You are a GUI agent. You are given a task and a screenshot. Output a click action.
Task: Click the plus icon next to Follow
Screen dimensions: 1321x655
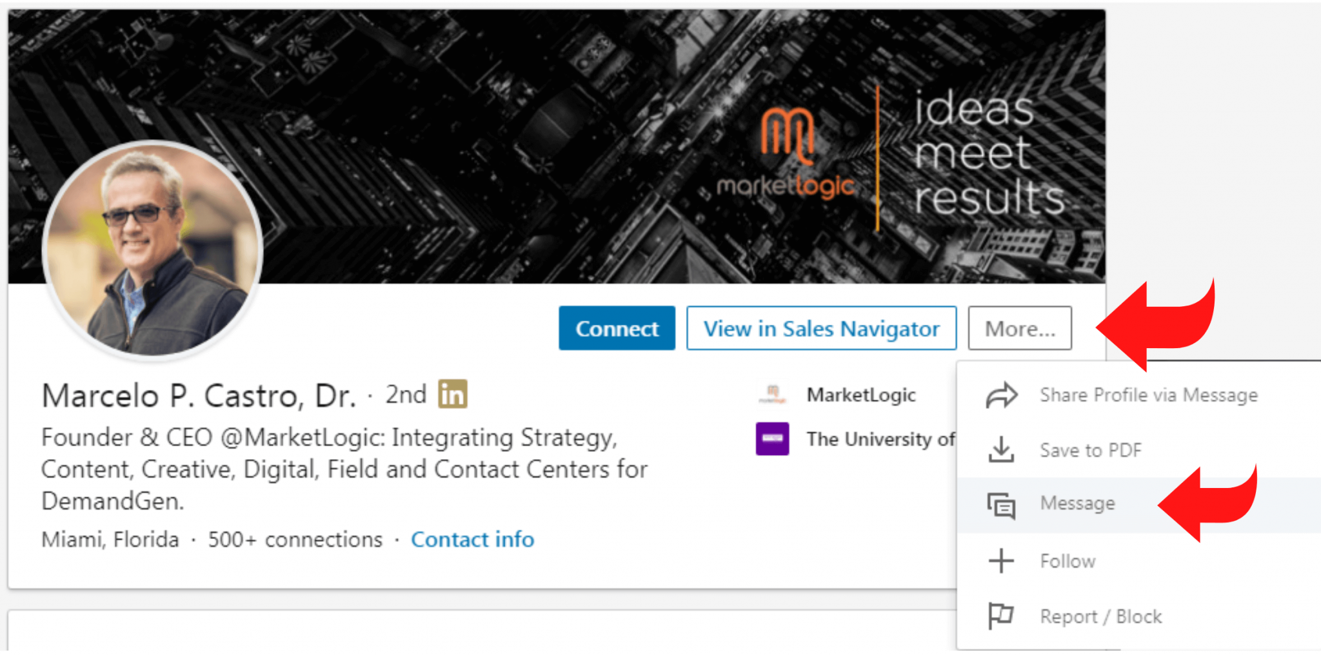coord(1000,561)
